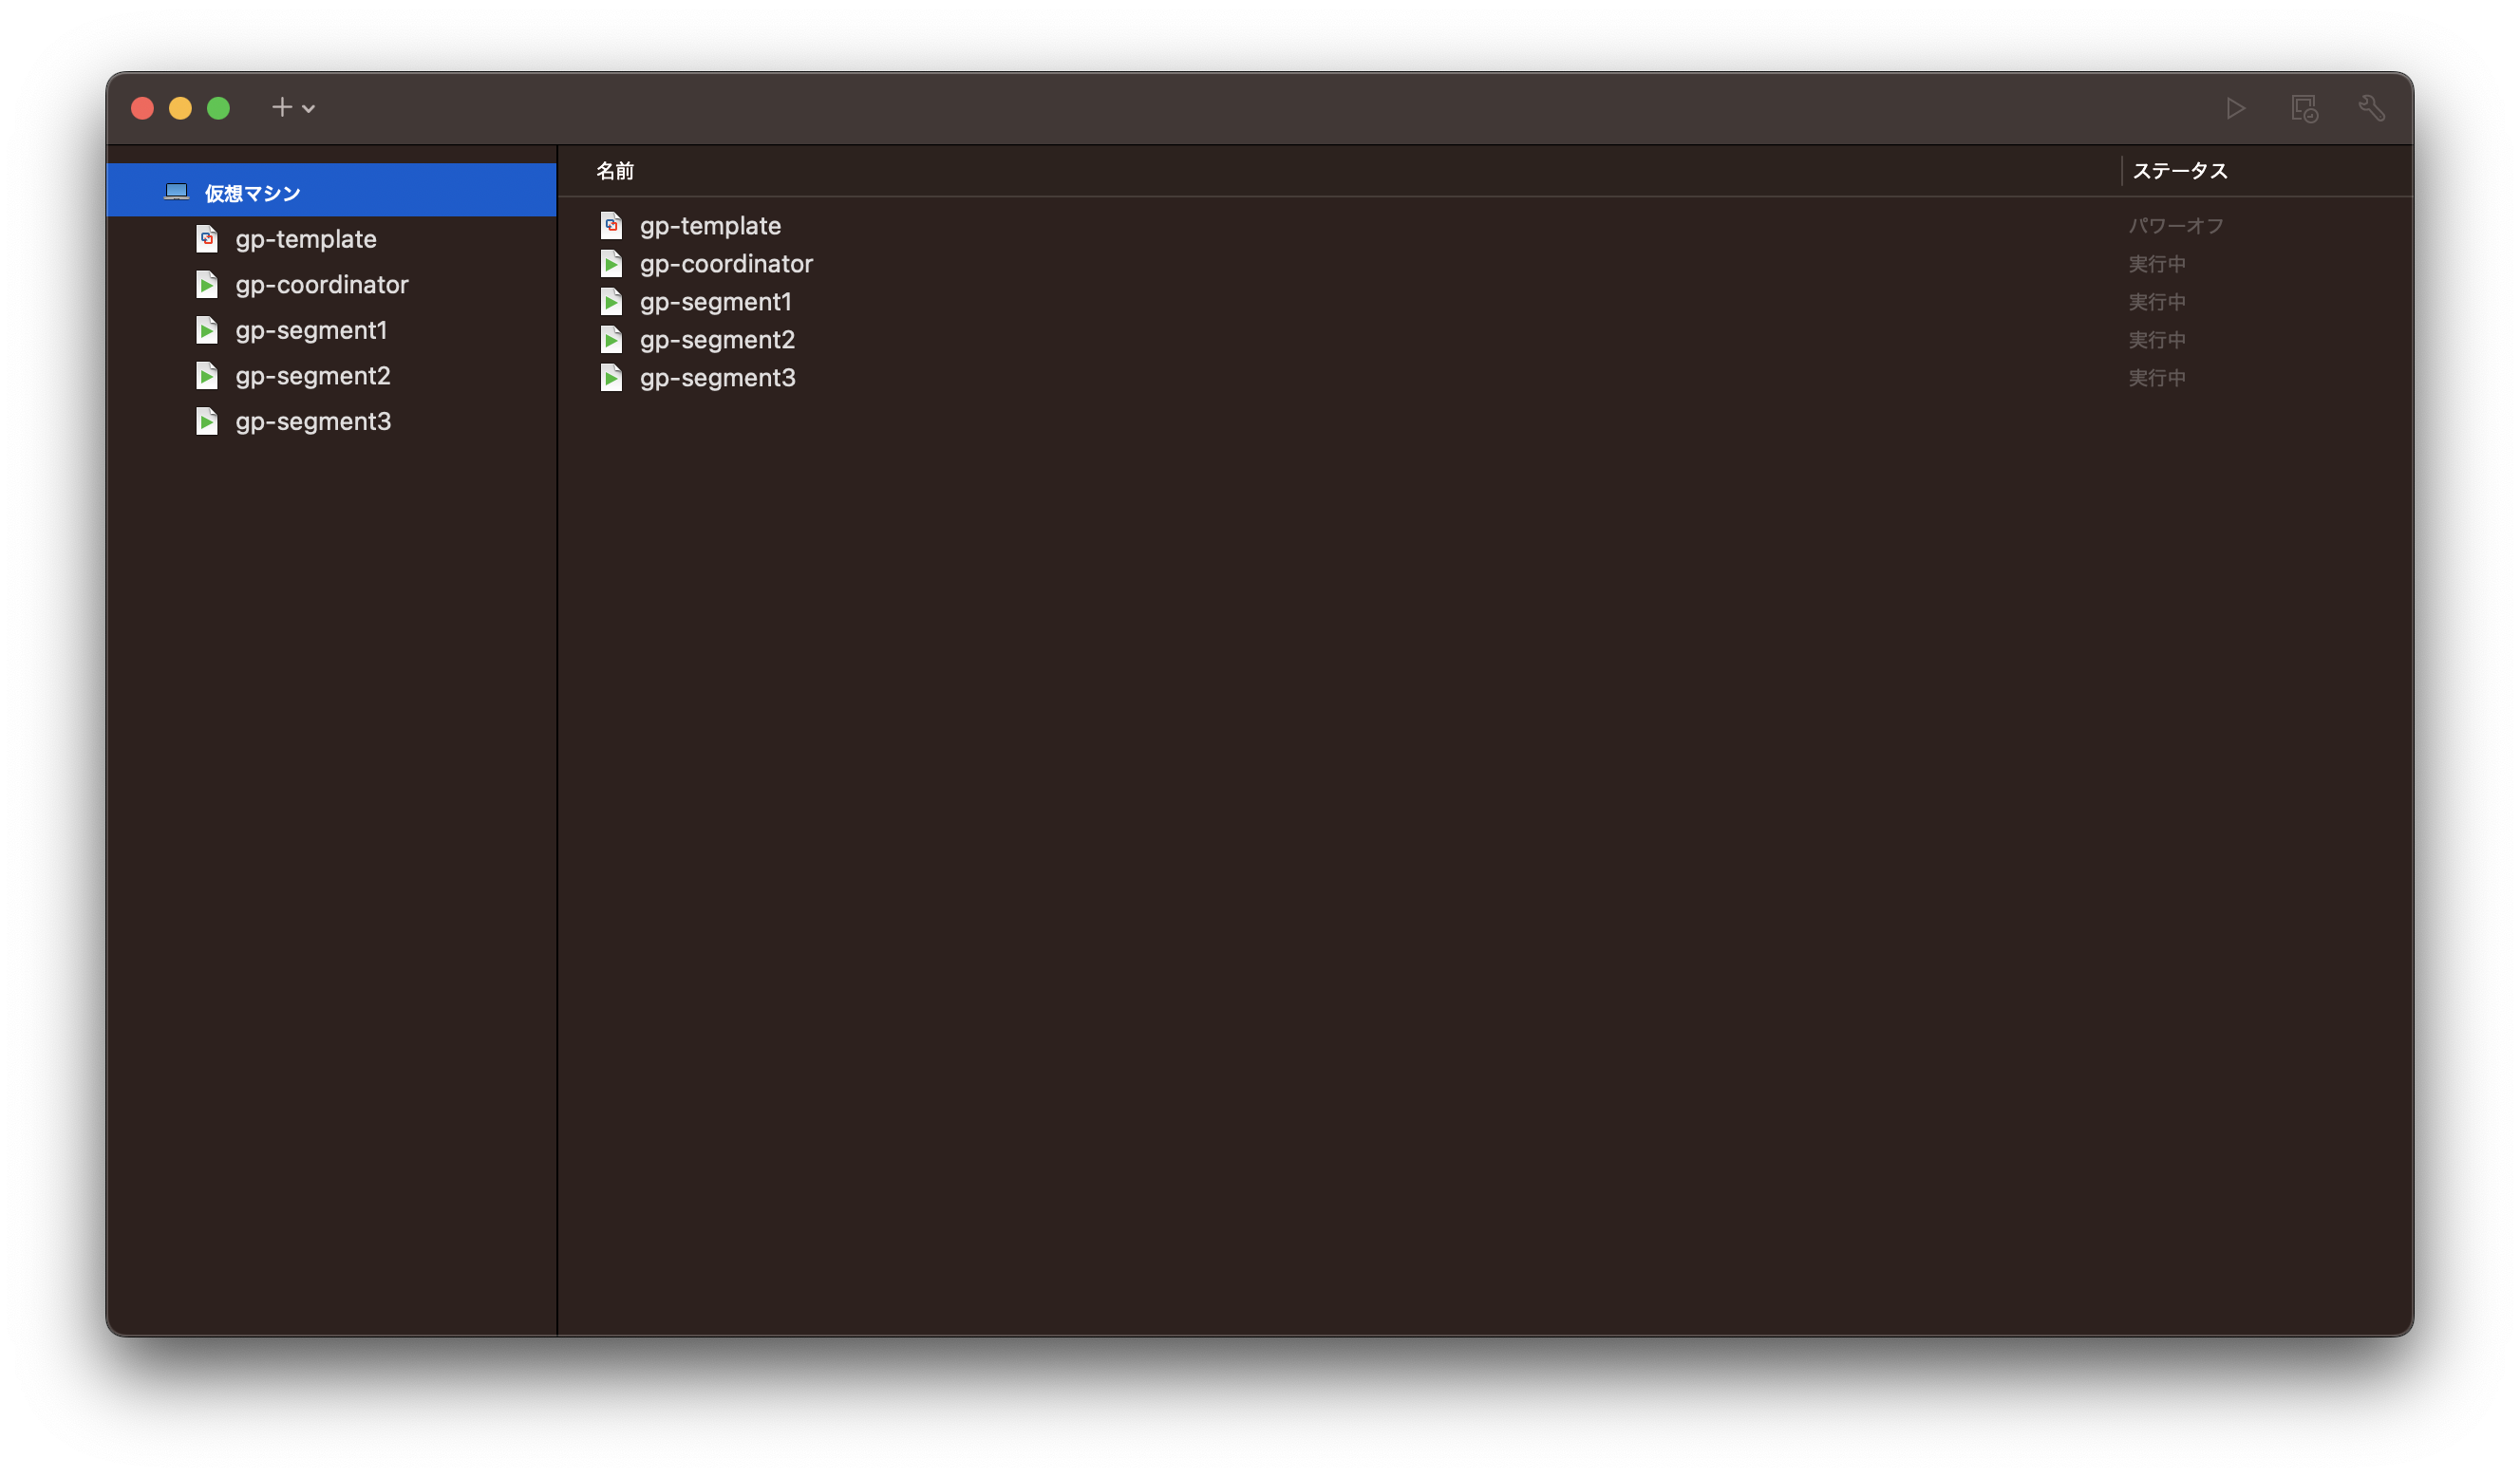Click the パワーオフ status of gp-template
The image size is (2520, 1477).
pyautogui.click(x=2176, y=226)
